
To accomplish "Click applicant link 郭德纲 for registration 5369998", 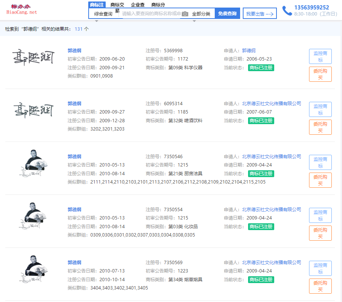I will point(249,51).
